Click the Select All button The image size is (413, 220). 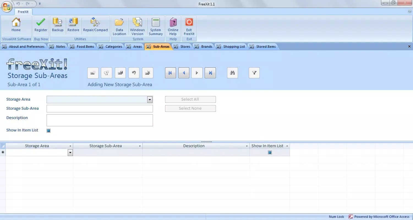click(x=190, y=99)
